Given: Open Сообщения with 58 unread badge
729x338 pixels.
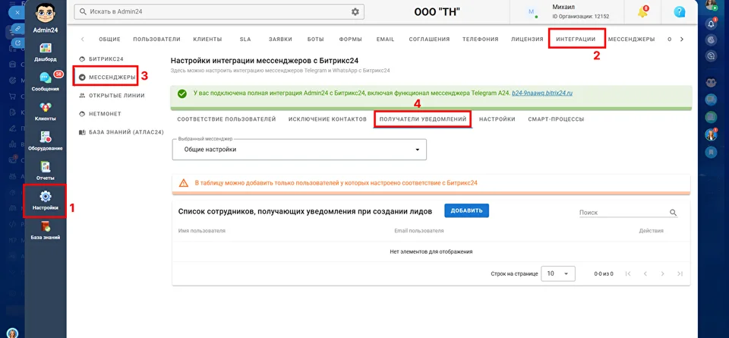Looking at the screenshot, I should [45, 81].
